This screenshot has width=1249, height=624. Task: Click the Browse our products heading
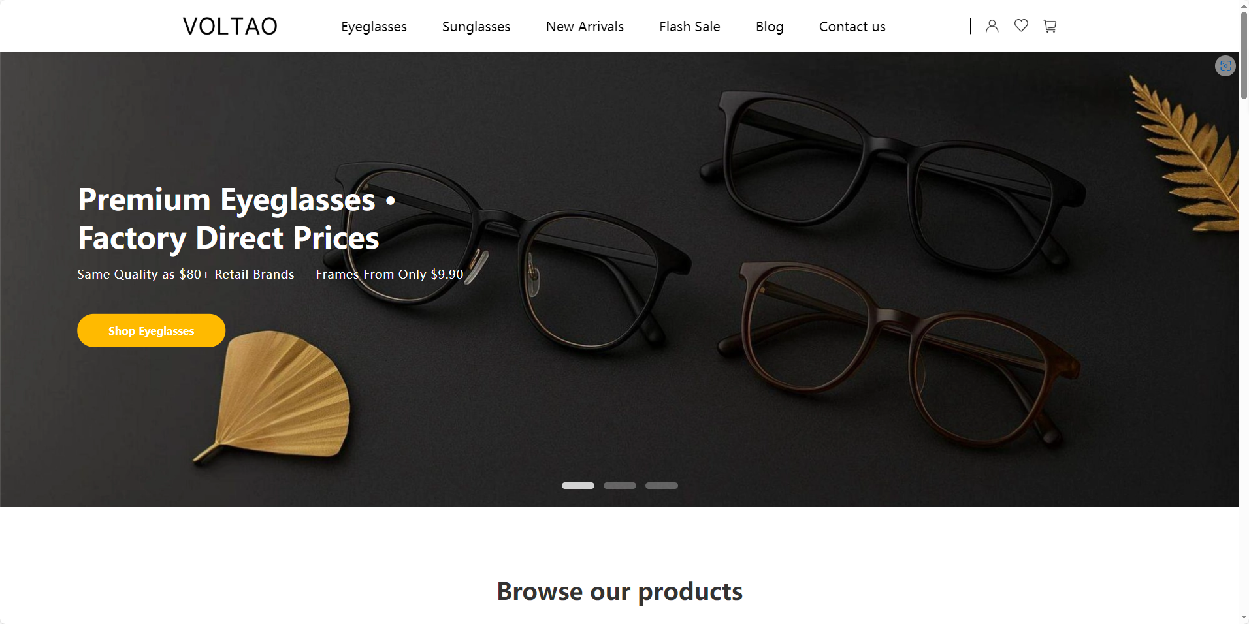619,591
